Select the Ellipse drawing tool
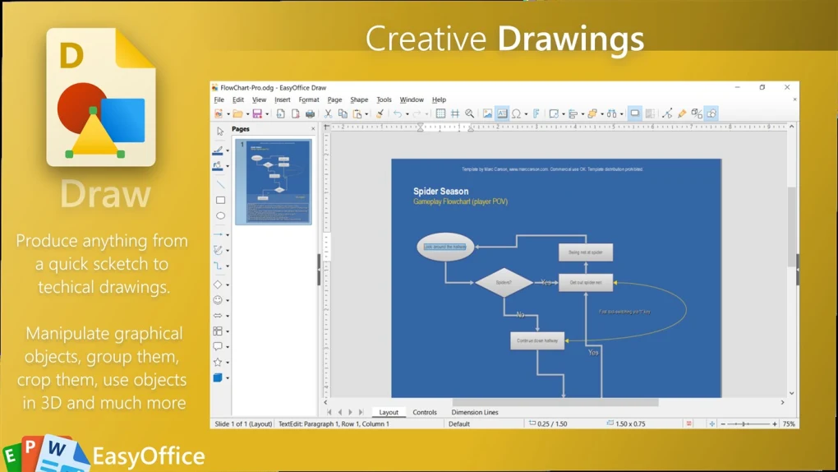This screenshot has width=838, height=472. (x=220, y=215)
